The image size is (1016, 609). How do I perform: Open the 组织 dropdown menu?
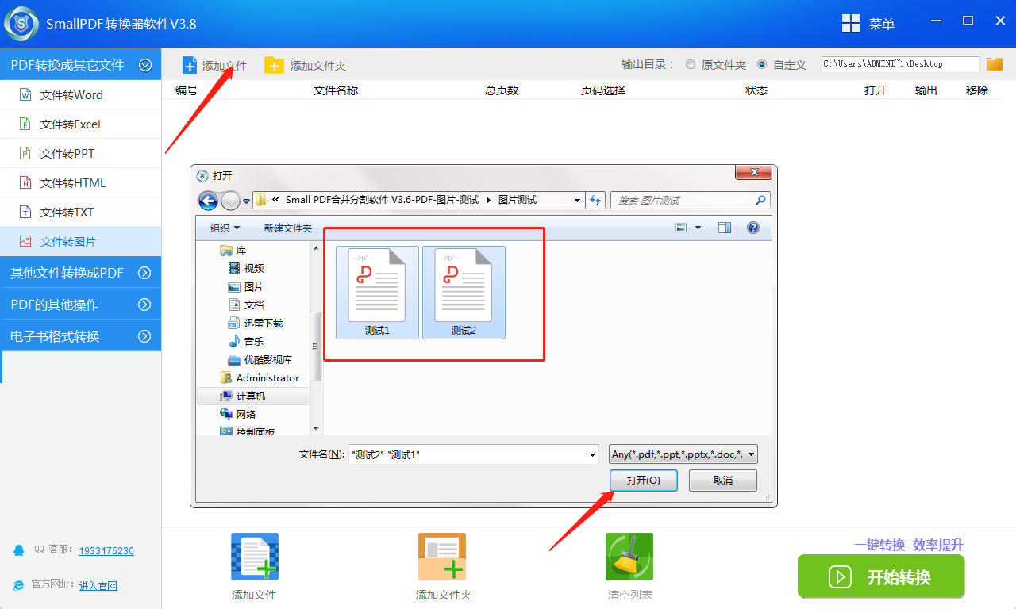225,228
